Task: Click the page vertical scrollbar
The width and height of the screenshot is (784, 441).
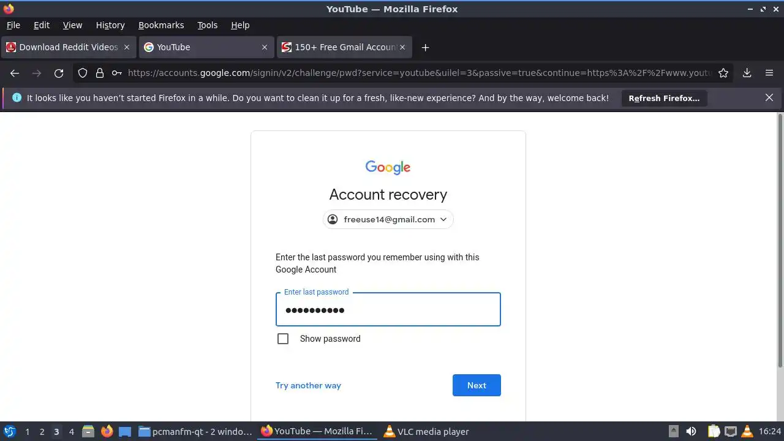Action: click(x=780, y=240)
